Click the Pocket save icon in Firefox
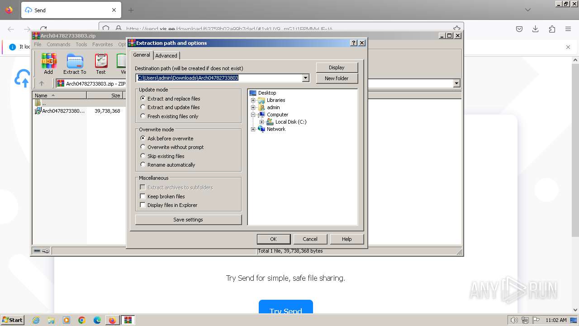The width and height of the screenshot is (579, 326). click(519, 29)
